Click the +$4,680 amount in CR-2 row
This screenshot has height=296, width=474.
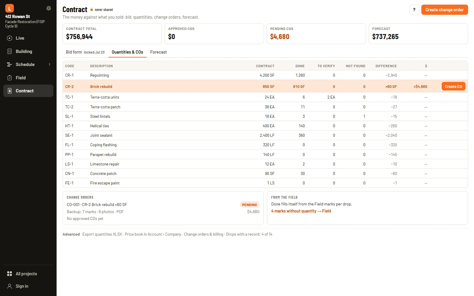click(x=420, y=87)
